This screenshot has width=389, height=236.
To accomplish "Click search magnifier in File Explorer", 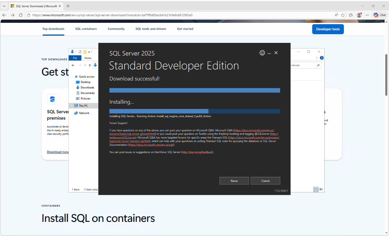I will pyautogui.click(x=318, y=65).
